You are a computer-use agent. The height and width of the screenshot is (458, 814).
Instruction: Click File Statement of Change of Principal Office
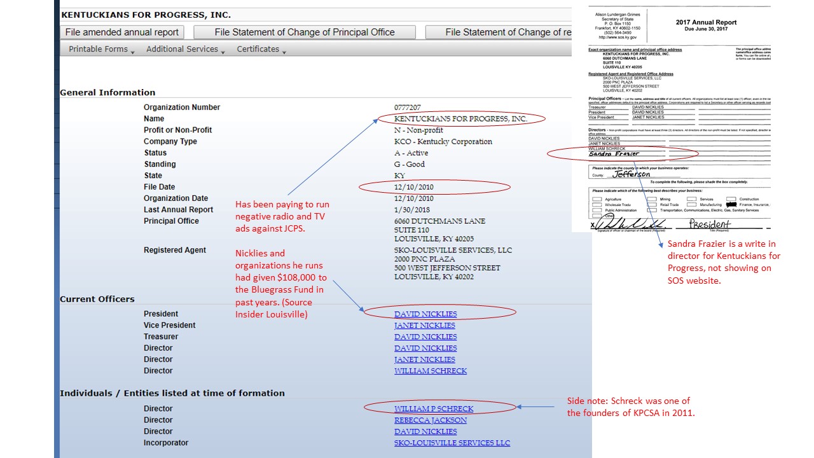point(305,32)
